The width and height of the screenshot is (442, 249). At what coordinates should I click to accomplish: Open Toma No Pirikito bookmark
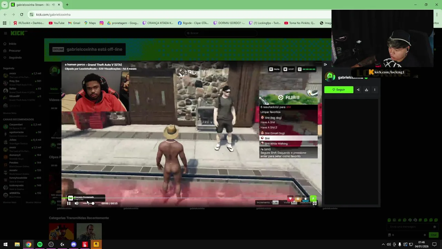point(300,23)
